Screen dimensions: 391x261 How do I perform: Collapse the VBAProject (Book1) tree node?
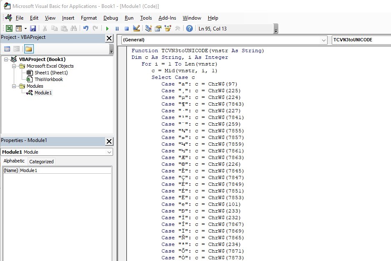6,59
